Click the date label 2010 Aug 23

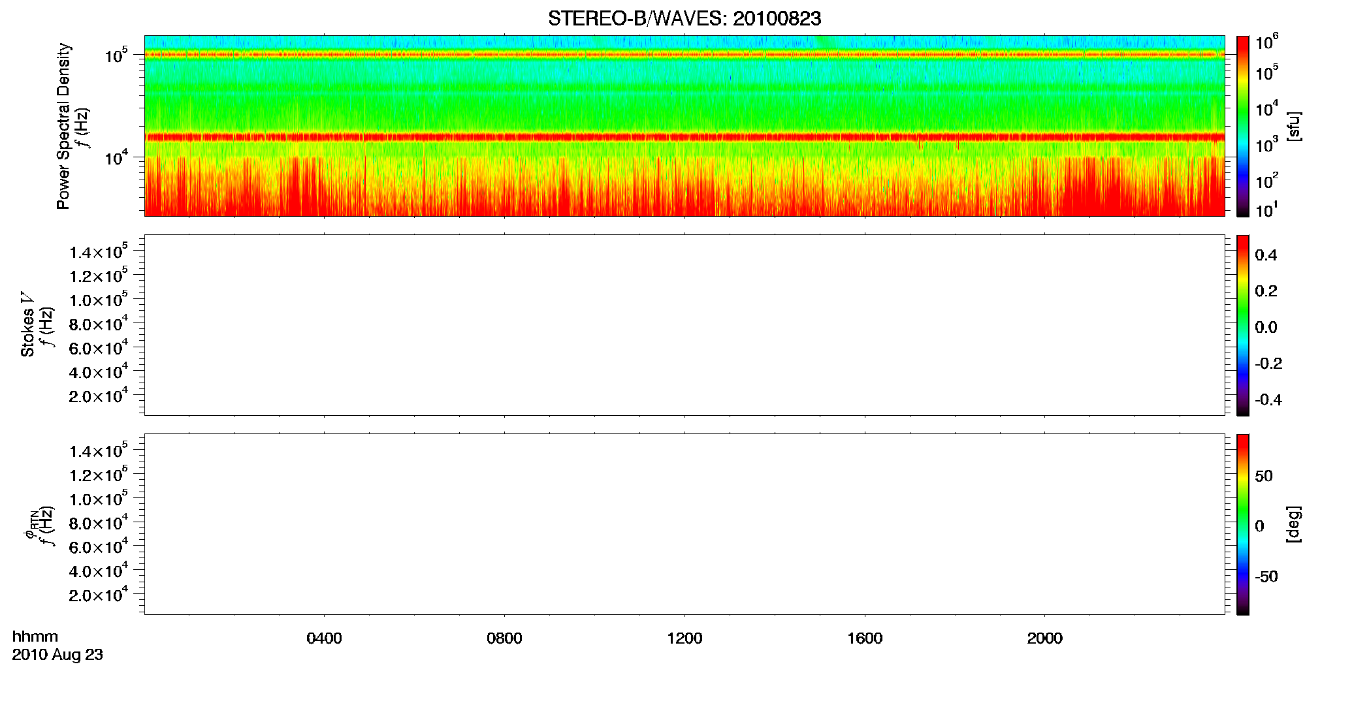click(57, 655)
